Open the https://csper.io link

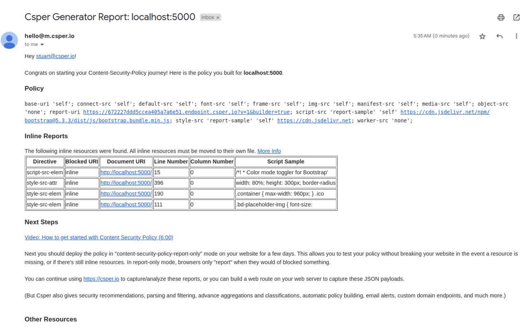point(101,279)
